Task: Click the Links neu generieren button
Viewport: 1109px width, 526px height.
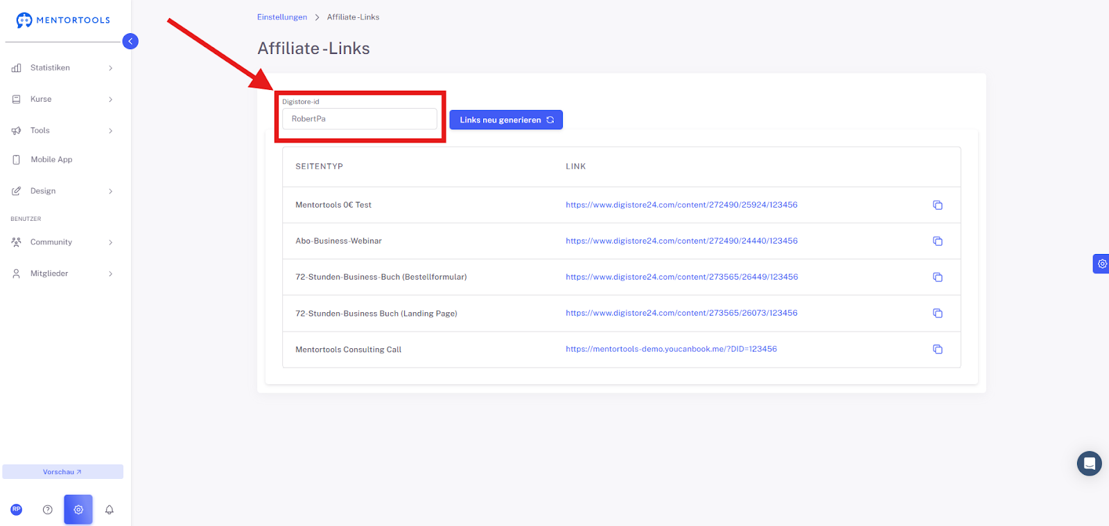Action: (x=506, y=120)
